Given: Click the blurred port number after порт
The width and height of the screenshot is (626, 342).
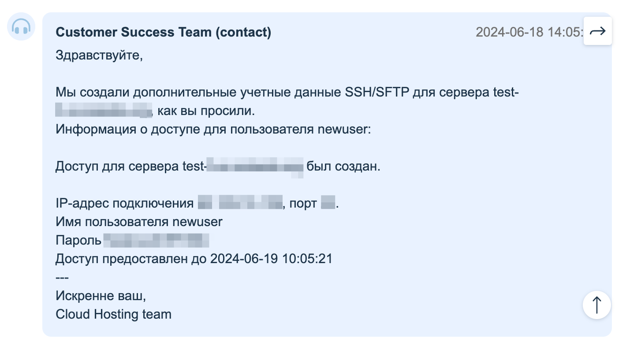Looking at the screenshot, I should [328, 203].
